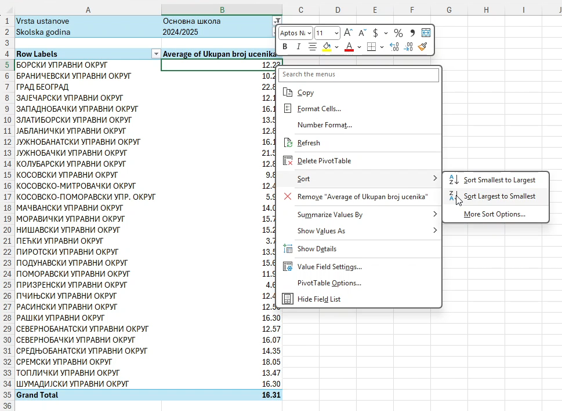Open Format Cells dialog
The width and height of the screenshot is (562, 411).
click(360, 109)
